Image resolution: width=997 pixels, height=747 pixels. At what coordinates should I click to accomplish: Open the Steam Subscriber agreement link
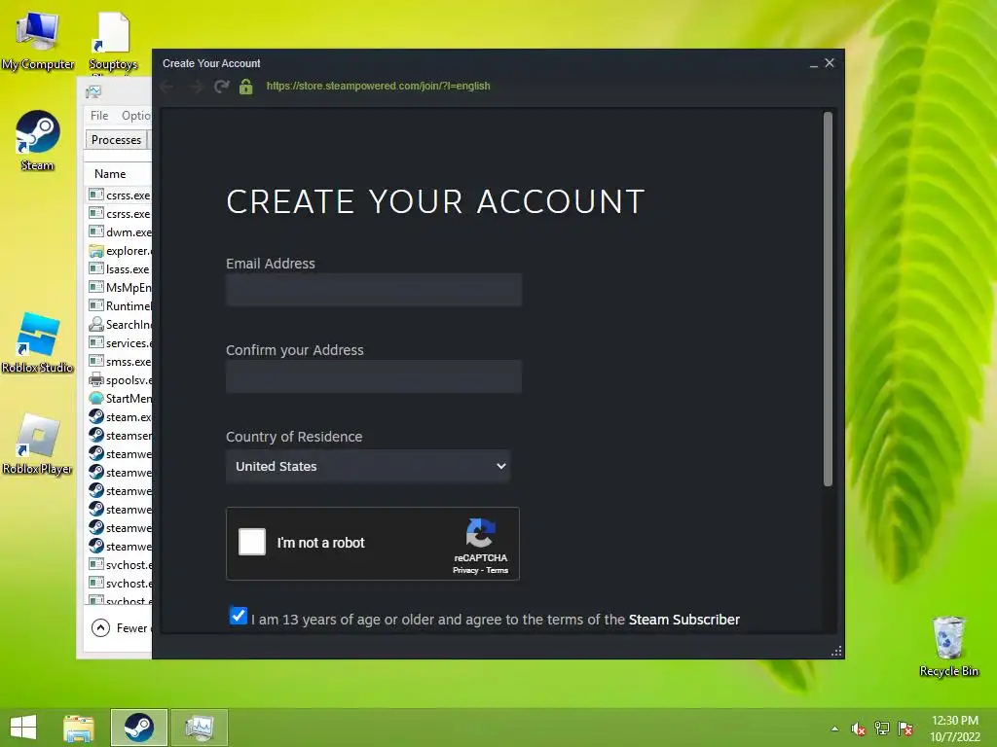684,620
